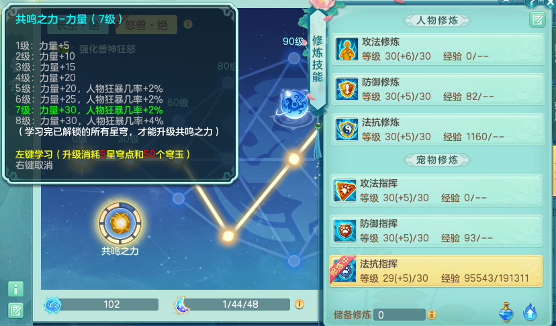Click the star point bar showing 102
This screenshot has height=326, width=556.
[101, 305]
